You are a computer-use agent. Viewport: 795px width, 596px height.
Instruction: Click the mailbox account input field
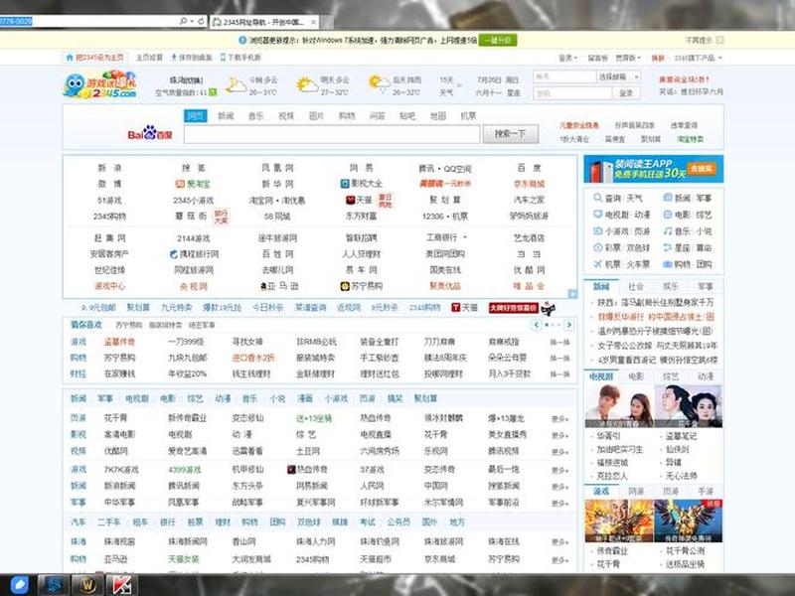point(564,77)
